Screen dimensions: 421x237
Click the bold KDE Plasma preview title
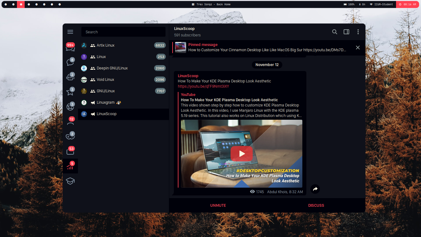(229, 100)
